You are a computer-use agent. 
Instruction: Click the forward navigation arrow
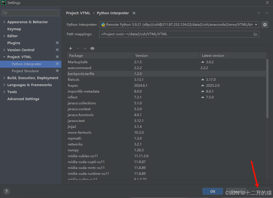pos(267,13)
